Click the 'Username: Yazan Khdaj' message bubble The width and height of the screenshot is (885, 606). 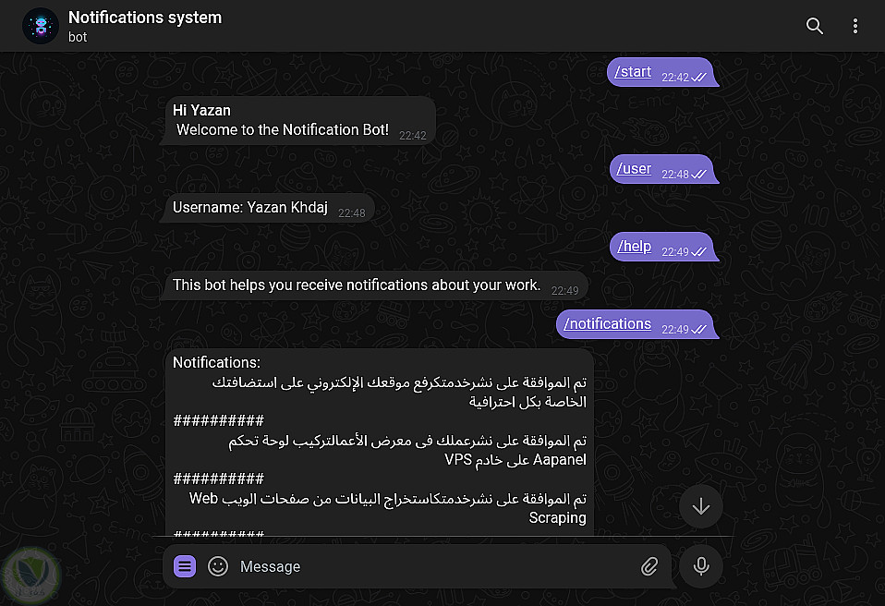254,208
